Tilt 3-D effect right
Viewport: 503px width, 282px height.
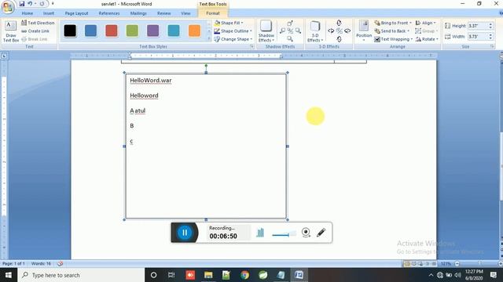pos(347,31)
